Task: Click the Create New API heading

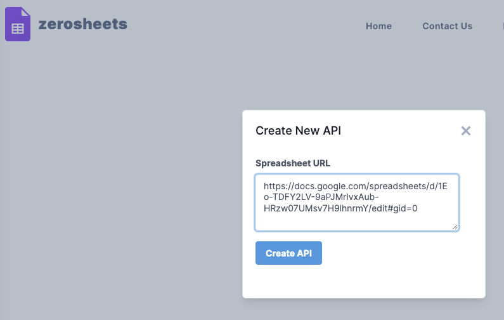Action: [x=298, y=131]
